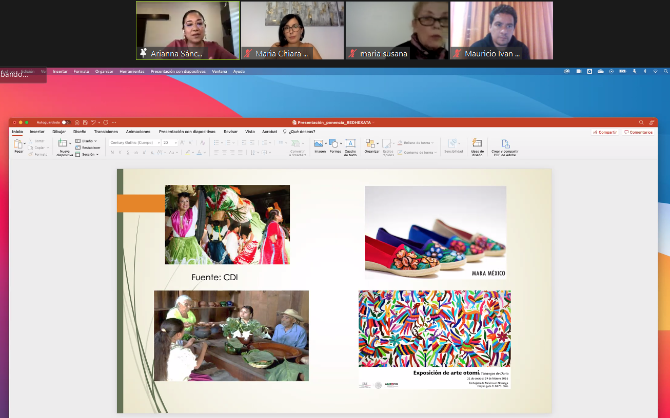The height and width of the screenshot is (418, 670).
Task: Click the Home icon next to Autoguardado
Action: pyautogui.click(x=77, y=122)
